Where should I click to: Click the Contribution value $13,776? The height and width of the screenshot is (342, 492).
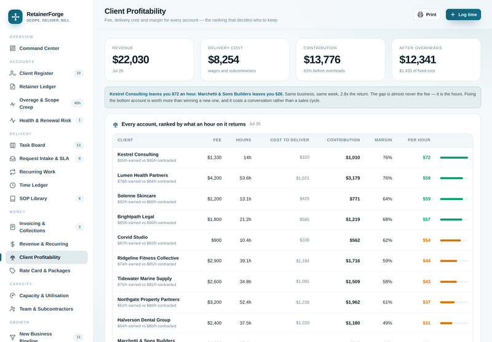(x=322, y=60)
